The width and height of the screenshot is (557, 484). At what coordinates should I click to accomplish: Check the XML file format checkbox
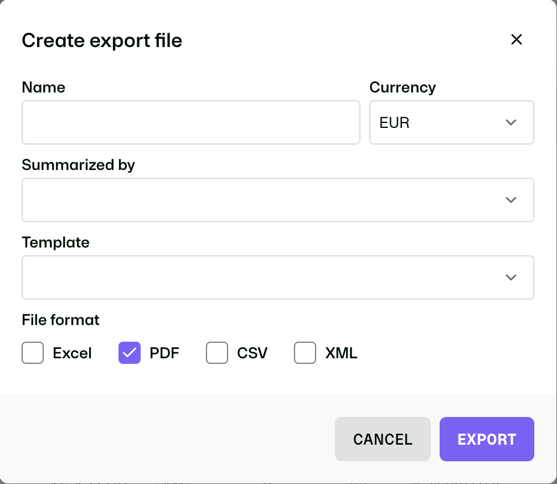tap(305, 353)
